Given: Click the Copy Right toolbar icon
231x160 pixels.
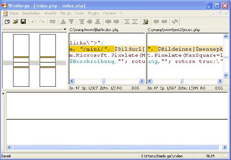Looking at the screenshot, I should [x=108, y=22].
